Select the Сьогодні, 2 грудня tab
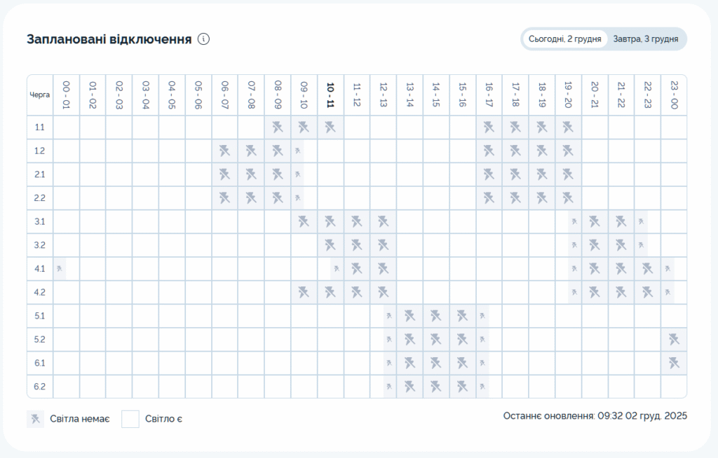Screen dimensions: 718x458 (565, 39)
